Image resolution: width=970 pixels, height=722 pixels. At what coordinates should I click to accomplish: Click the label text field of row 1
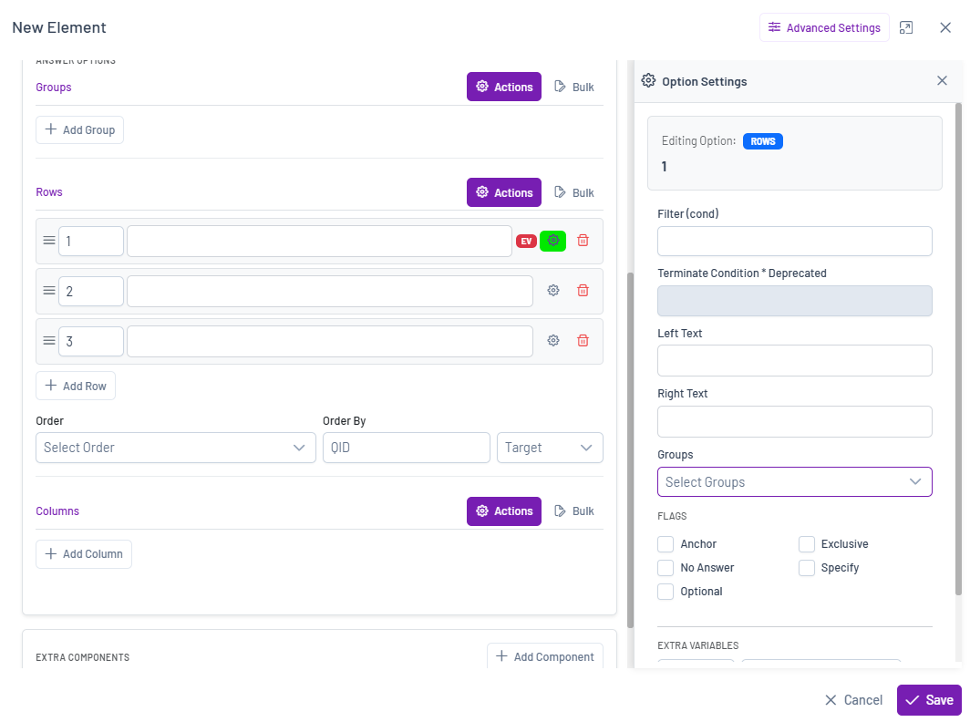click(319, 242)
